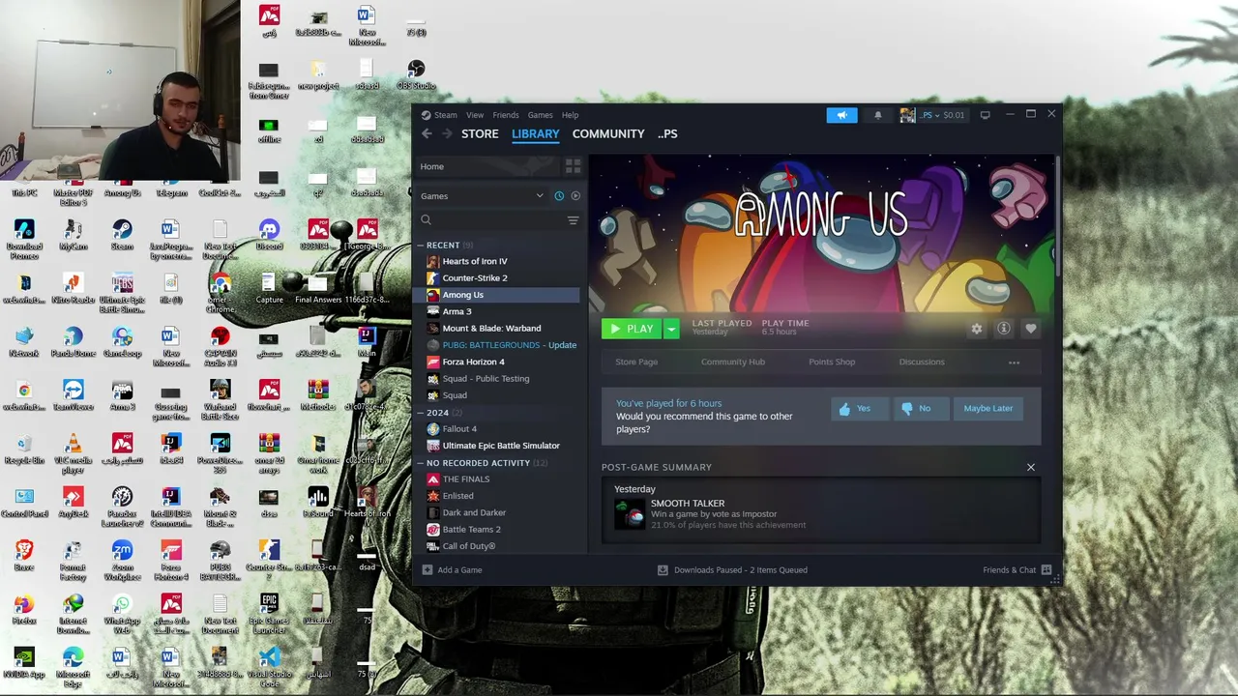
Task: Open the Community Hub link
Action: coord(733,362)
